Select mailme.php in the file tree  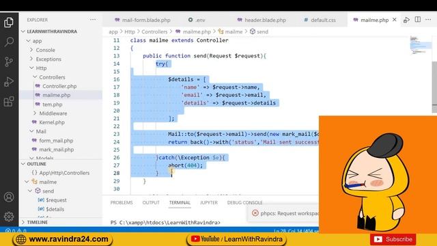(x=56, y=95)
